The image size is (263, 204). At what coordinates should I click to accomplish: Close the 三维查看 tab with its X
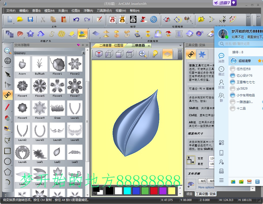click(x=149, y=46)
